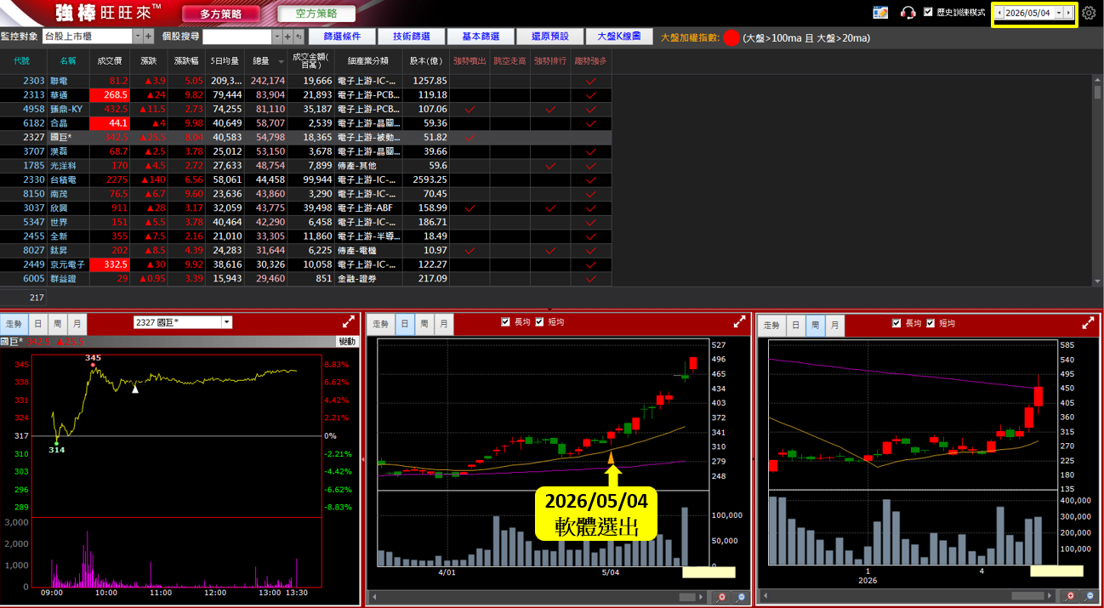Sort by 成交價 column header

[x=110, y=61]
